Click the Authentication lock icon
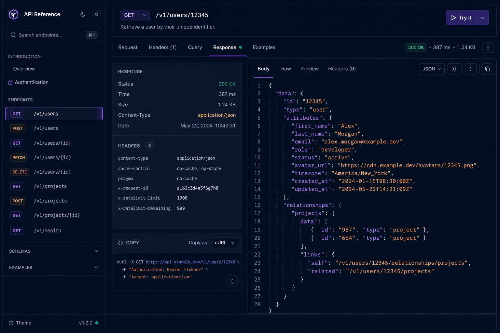The image size is (500, 333). pos(10,82)
